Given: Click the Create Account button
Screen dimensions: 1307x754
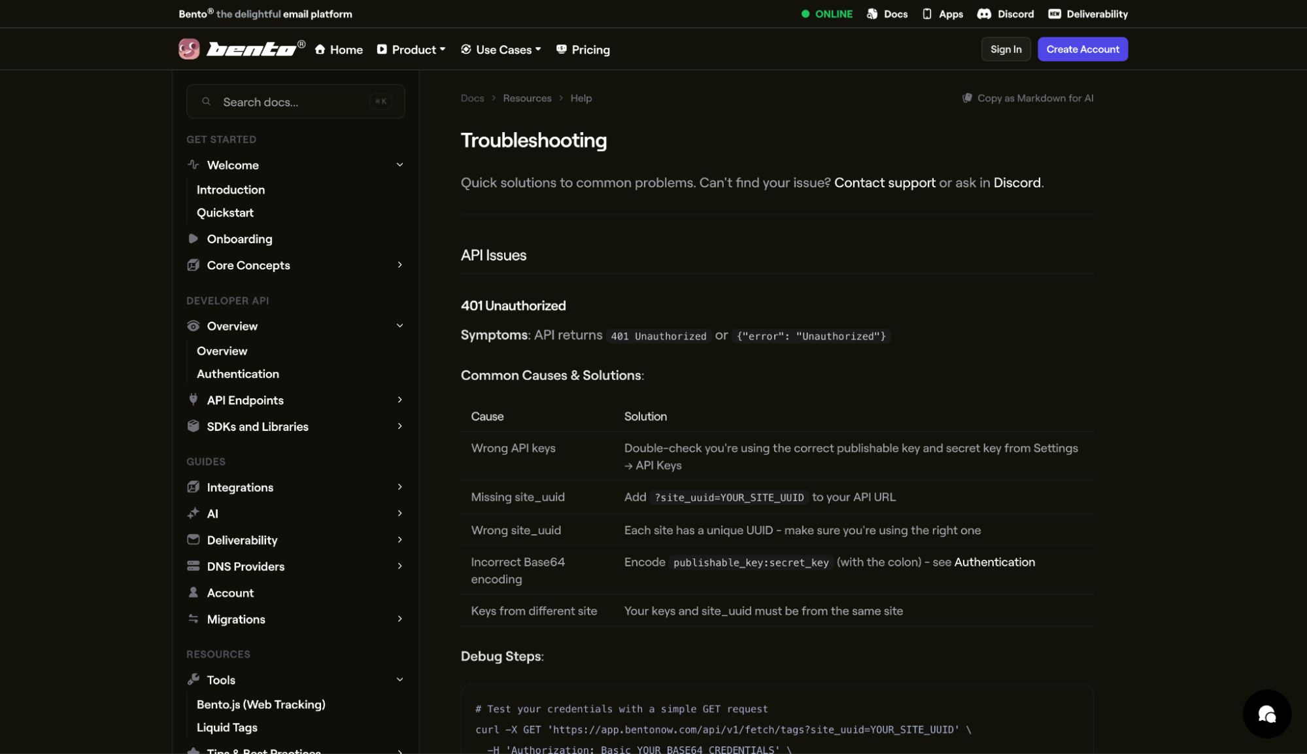Looking at the screenshot, I should pyautogui.click(x=1082, y=49).
